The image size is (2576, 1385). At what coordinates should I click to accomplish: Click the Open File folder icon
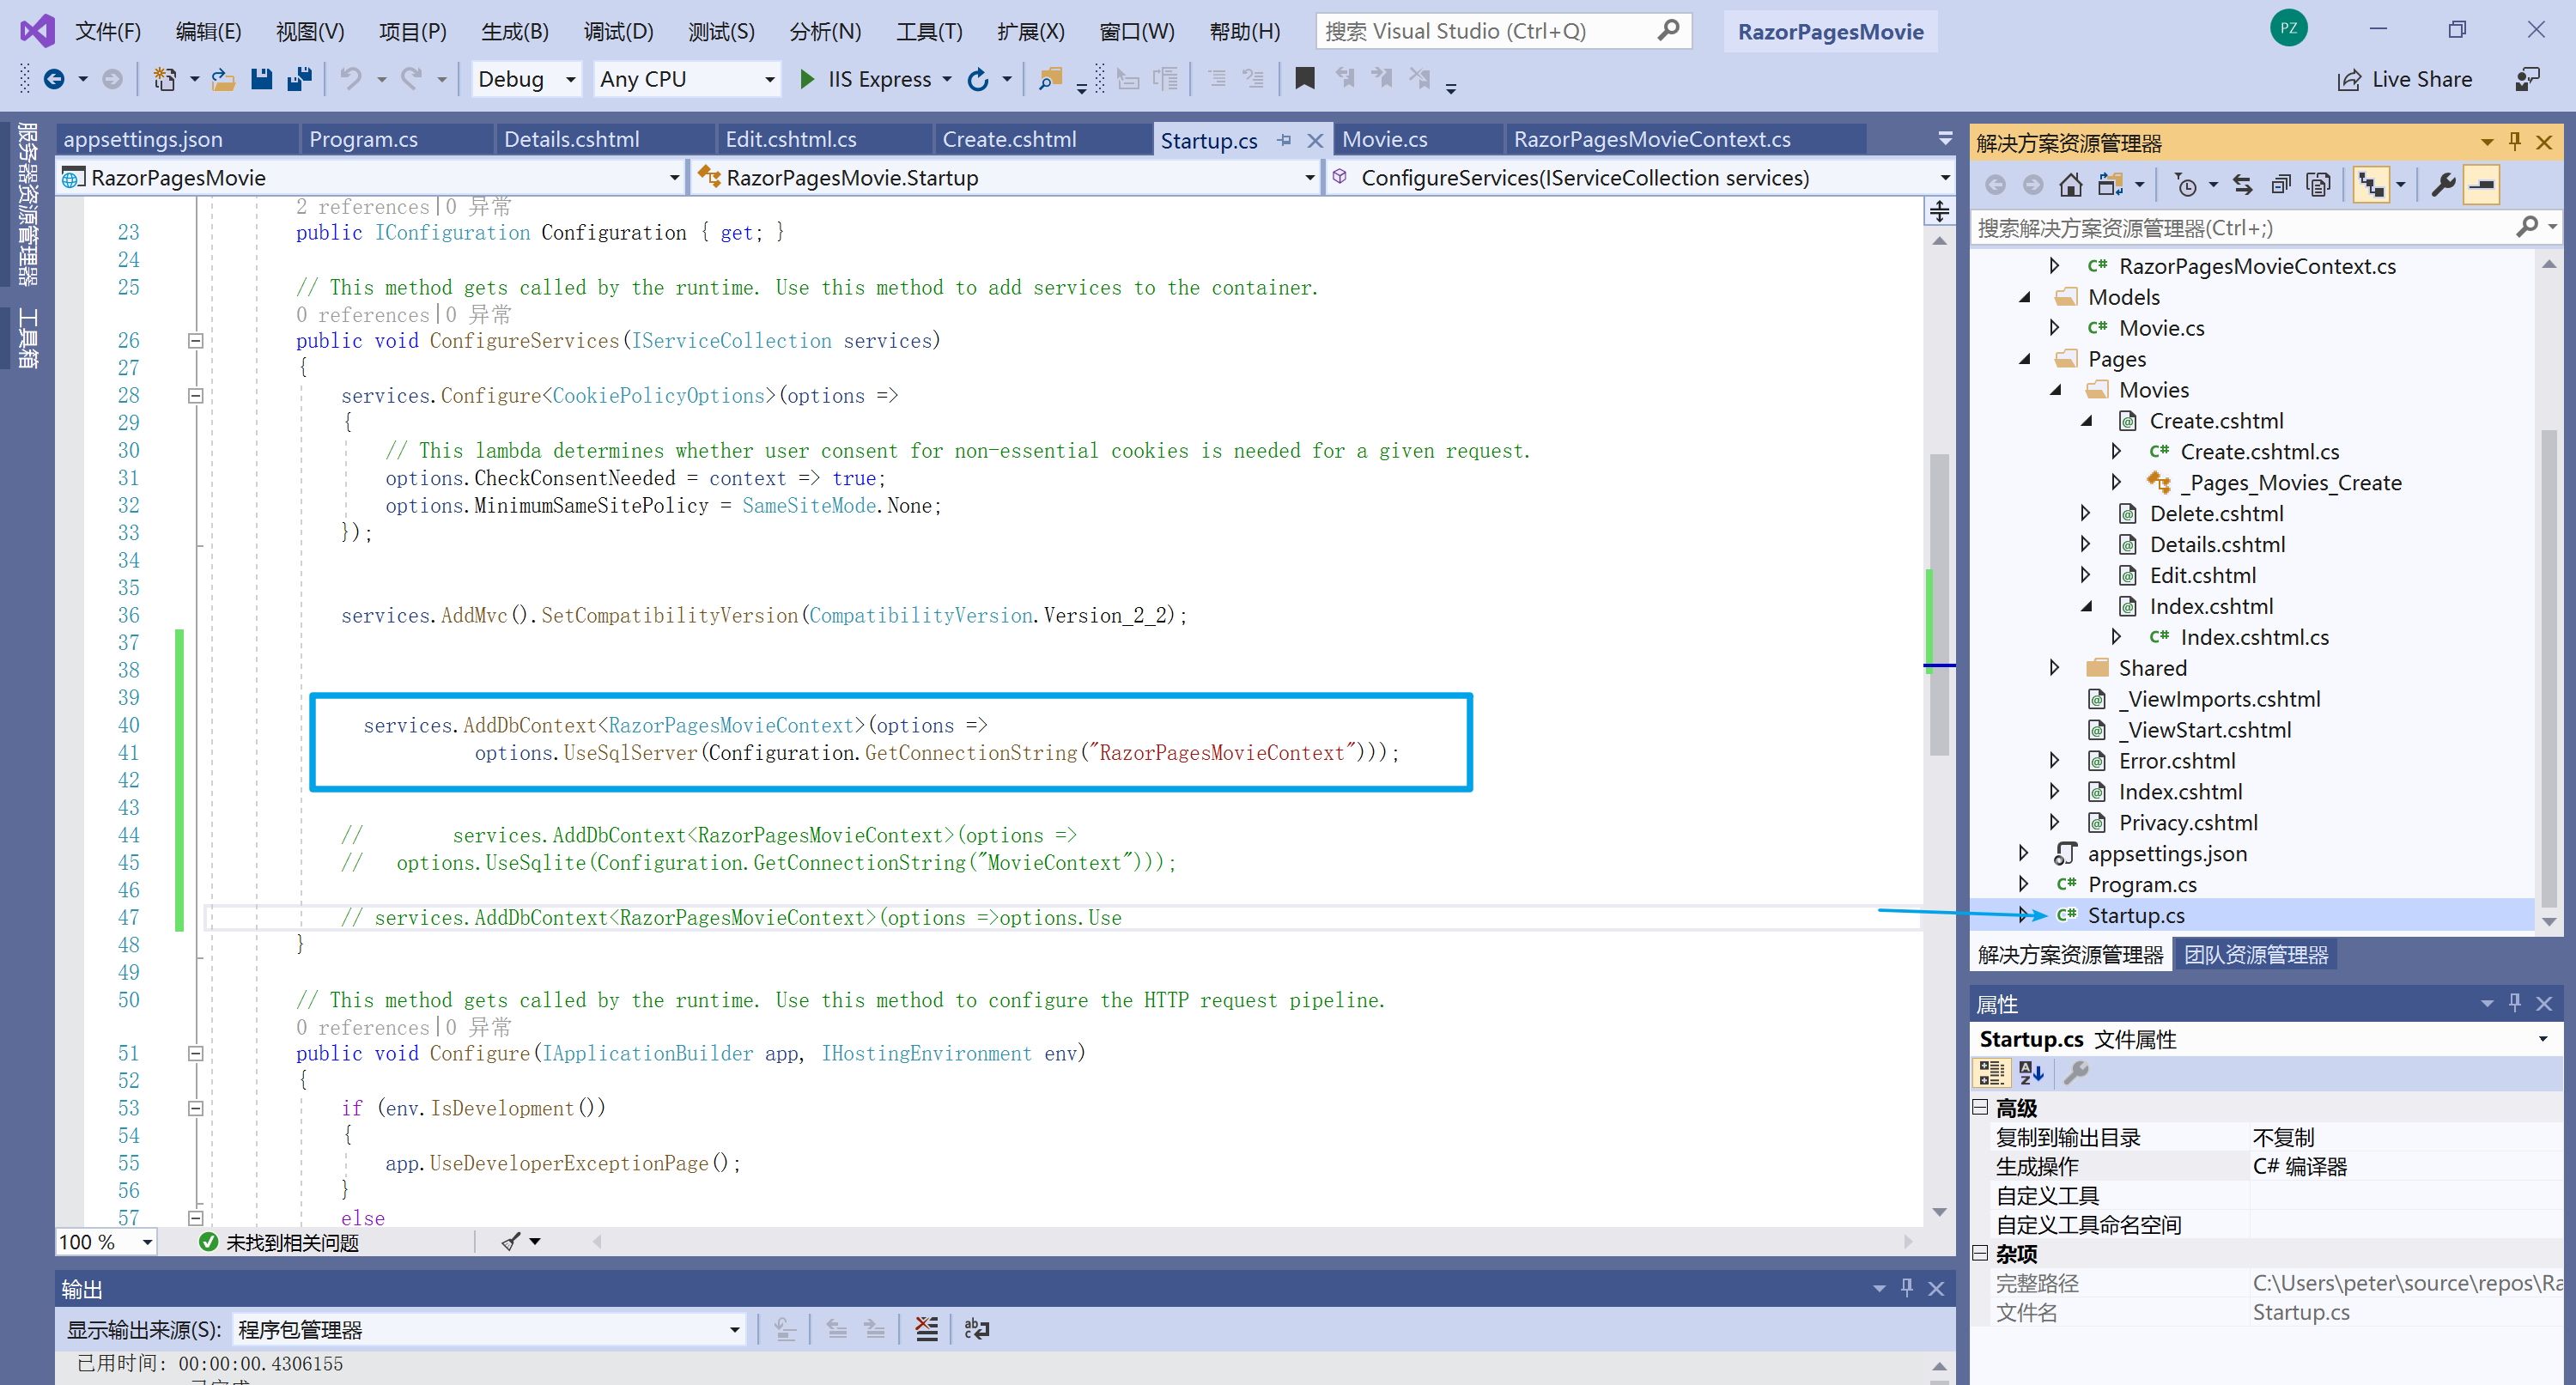[223, 79]
